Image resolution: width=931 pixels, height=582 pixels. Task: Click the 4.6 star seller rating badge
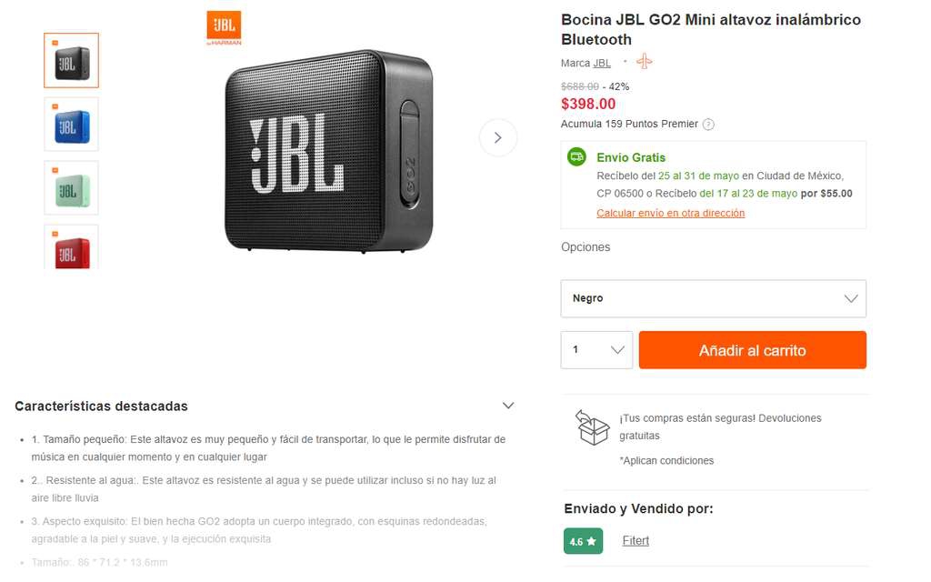coord(583,541)
